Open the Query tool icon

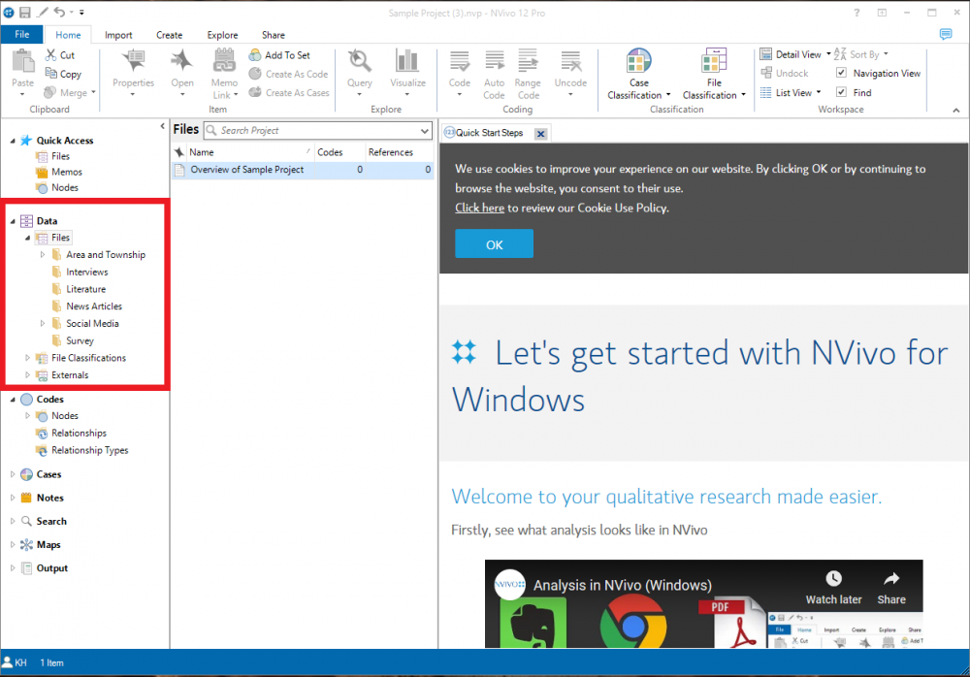click(360, 61)
